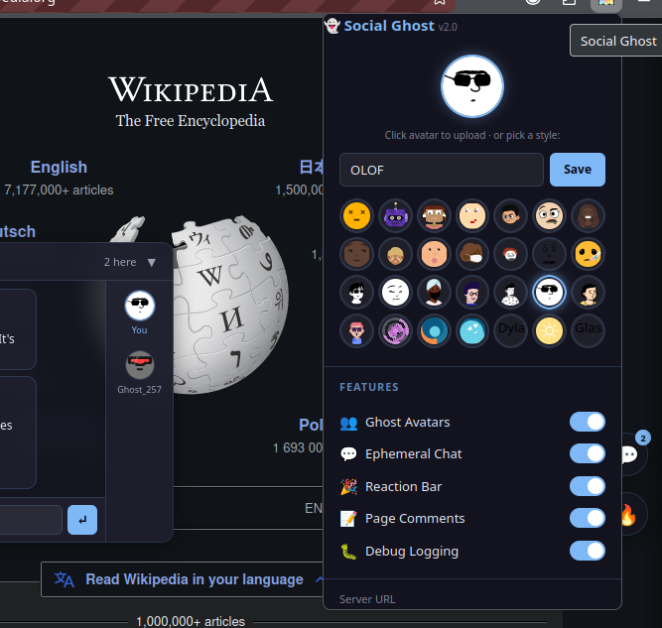Choose the highlighted white face with sunglasses
662x628 pixels.
pos(549,292)
